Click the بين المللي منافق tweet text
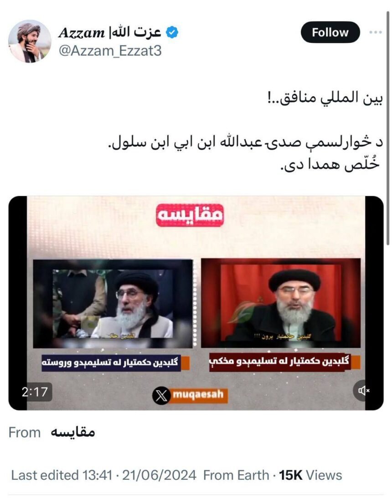This screenshot has height=498, width=392. (325, 98)
